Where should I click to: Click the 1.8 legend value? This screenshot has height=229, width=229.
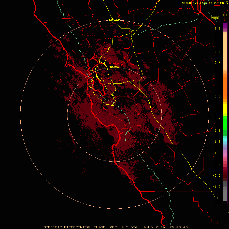[x=218, y=142]
